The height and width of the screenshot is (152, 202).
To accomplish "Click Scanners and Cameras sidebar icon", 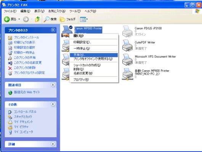I will (10, 117).
